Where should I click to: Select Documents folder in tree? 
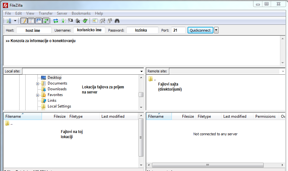pyautogui.click(x=57, y=83)
